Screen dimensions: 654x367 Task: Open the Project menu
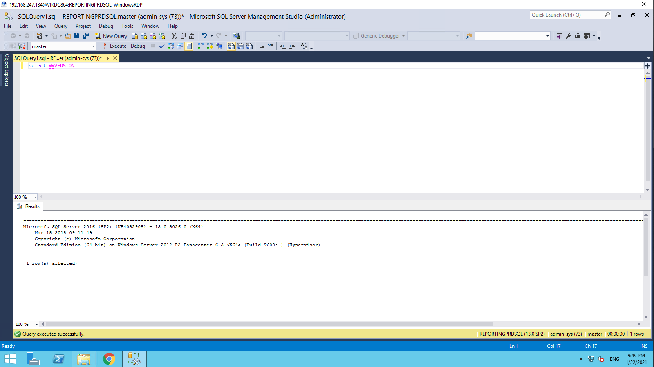tap(83, 26)
